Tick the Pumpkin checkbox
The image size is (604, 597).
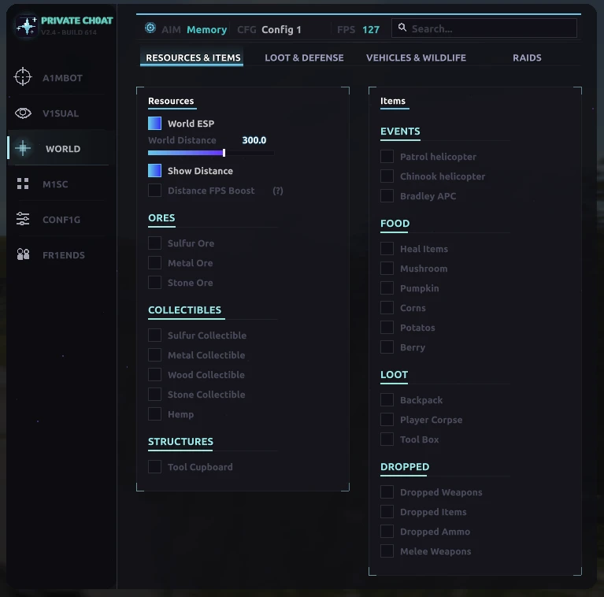click(387, 287)
